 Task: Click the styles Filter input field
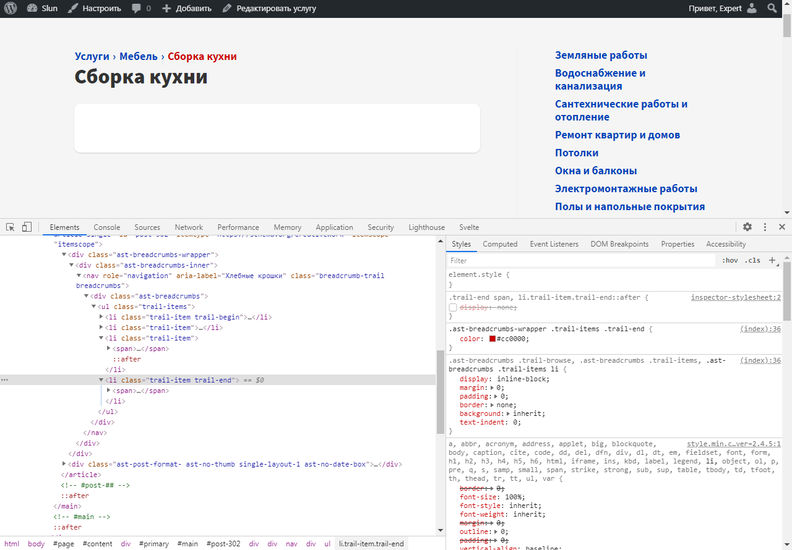click(x=582, y=261)
